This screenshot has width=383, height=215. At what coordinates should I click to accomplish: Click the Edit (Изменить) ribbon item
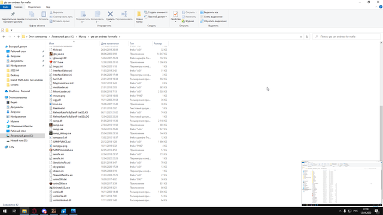(x=189, y=17)
